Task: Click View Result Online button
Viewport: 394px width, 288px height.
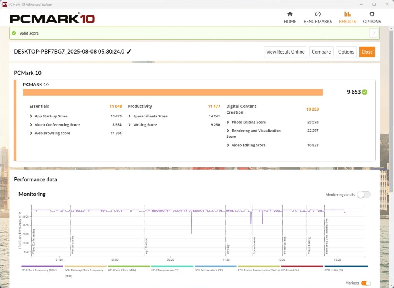Action: point(285,52)
